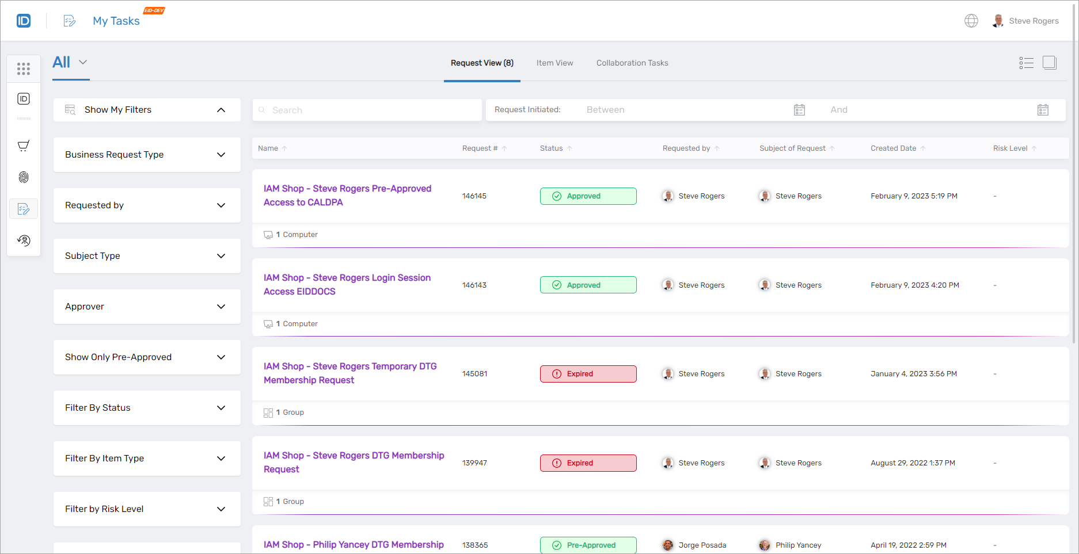
Task: Click the fingerprint access icon in sidebar
Action: click(x=24, y=177)
